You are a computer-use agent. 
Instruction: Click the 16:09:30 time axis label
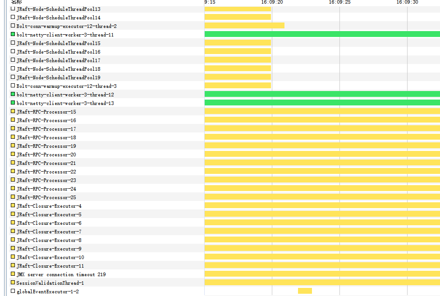point(407,2)
